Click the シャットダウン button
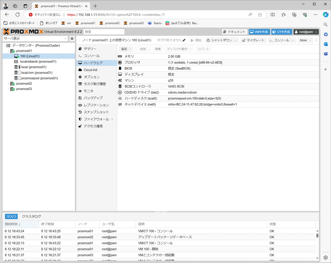331x263 pixels. coord(220,40)
